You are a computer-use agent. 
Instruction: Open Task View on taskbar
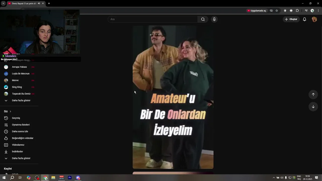tap(20, 178)
